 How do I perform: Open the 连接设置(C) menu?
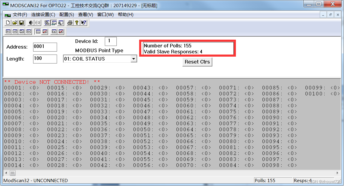[x=43, y=15]
